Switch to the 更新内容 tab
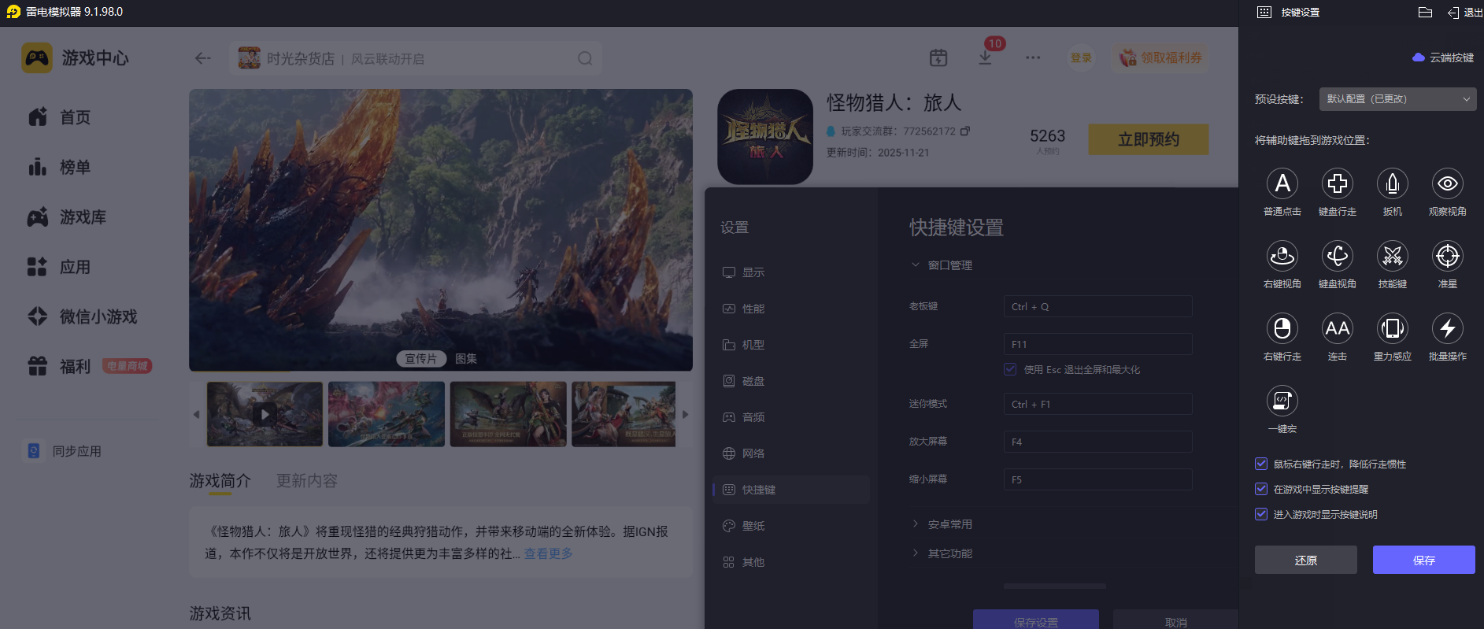1484x629 pixels. point(307,480)
